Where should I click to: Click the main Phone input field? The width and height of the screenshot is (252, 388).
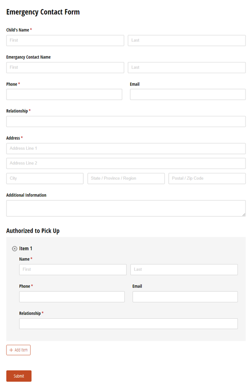64,94
